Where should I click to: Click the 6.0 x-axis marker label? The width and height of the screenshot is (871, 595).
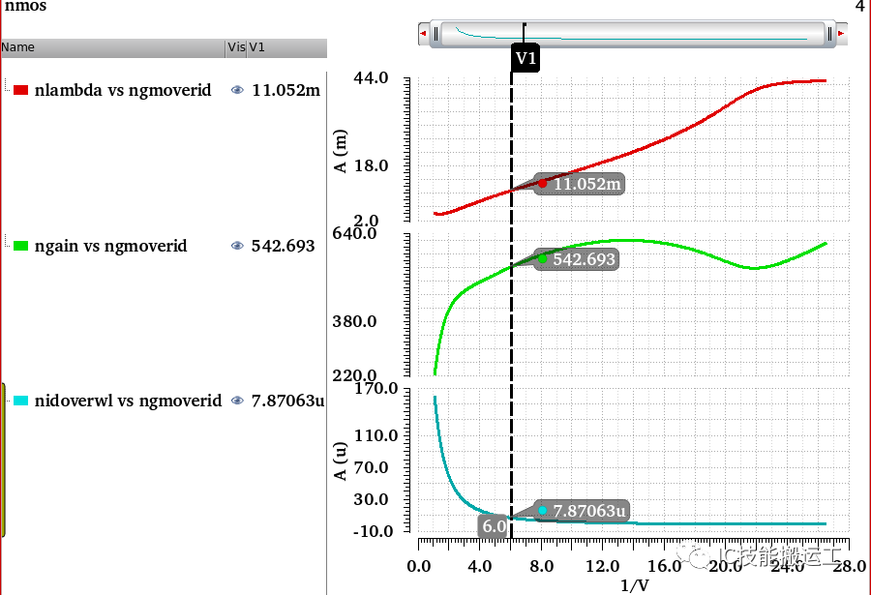[x=494, y=526]
